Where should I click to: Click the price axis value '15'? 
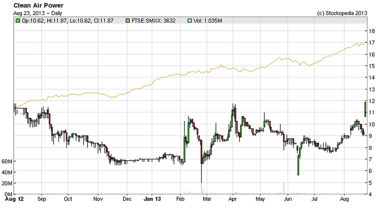pyautogui.click(x=372, y=66)
